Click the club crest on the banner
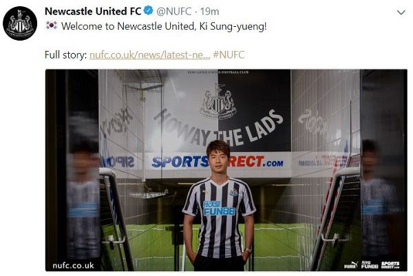Screen dimensions: 413x276 pyautogui.click(x=218, y=101)
